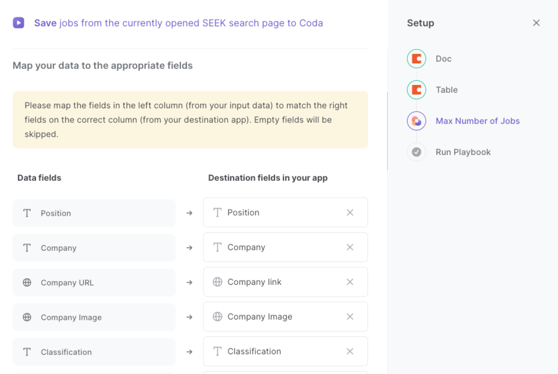
Task: Open the Company Image destination dropdown
Action: point(285,317)
